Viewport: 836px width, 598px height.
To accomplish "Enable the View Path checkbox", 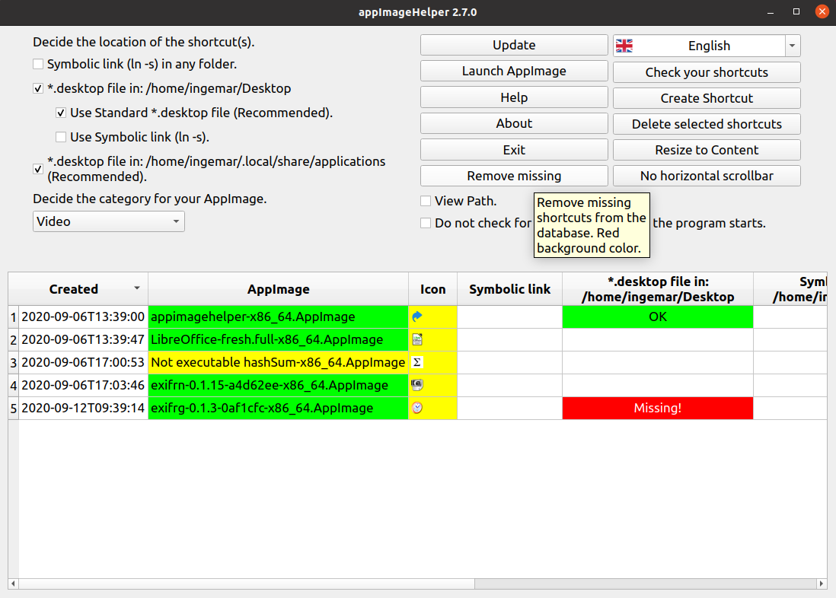I will point(426,201).
